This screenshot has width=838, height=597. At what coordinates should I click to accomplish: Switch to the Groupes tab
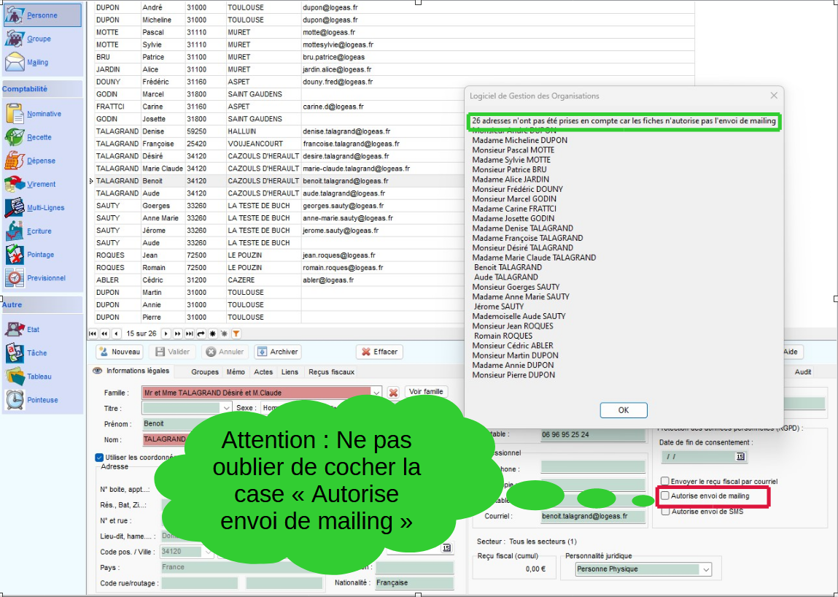click(204, 372)
